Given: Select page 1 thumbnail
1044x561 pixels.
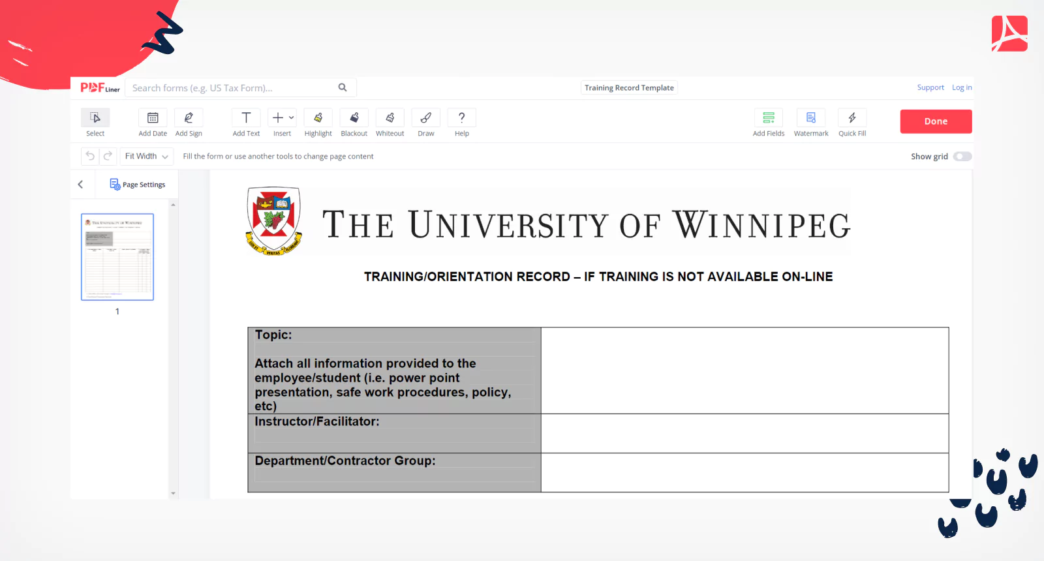Looking at the screenshot, I should pyautogui.click(x=117, y=257).
